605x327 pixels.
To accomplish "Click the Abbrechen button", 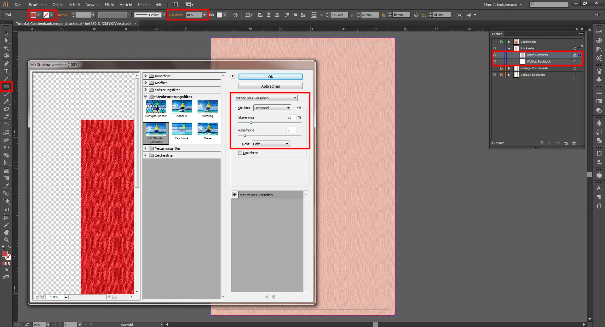I will (270, 86).
